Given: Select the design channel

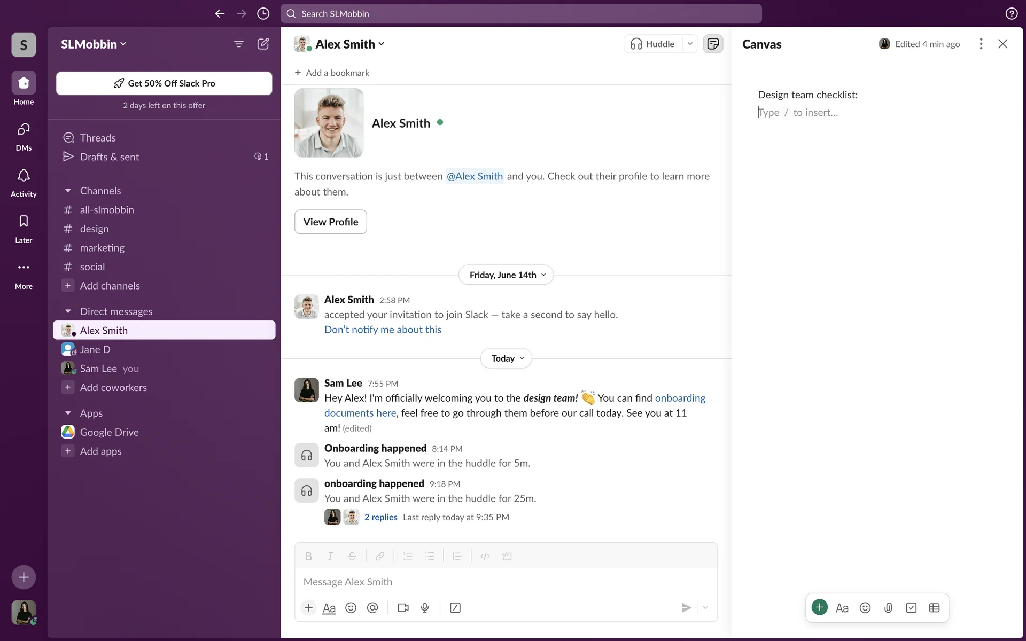Looking at the screenshot, I should coord(94,229).
